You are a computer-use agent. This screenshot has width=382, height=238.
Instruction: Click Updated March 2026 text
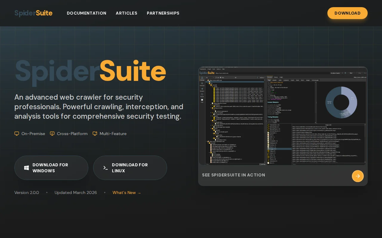pyautogui.click(x=76, y=192)
